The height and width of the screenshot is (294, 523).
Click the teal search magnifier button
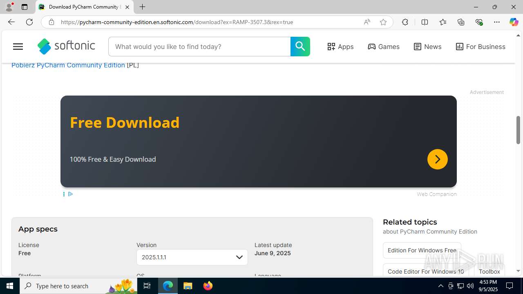point(300,47)
